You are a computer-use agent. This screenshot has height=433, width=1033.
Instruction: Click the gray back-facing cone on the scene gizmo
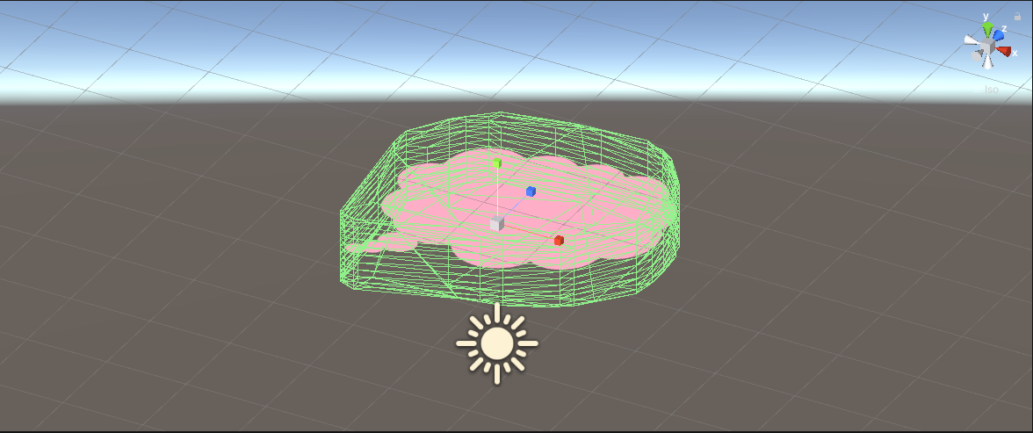coord(978,56)
